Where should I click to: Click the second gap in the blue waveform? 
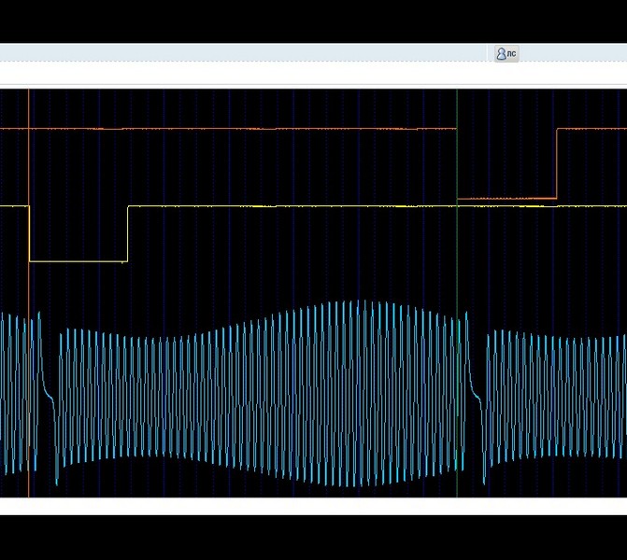point(477,398)
